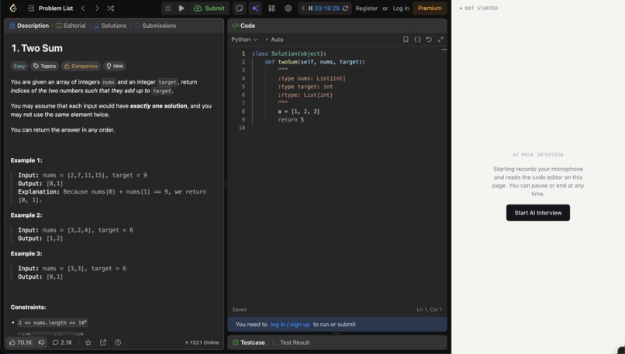
Task: Click the LeetCode logo icon
Action: [13, 8]
